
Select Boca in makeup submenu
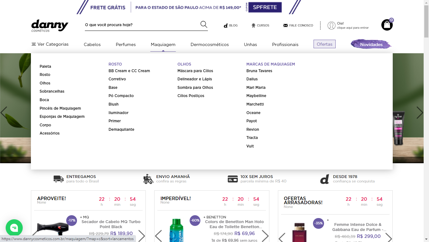tap(44, 100)
